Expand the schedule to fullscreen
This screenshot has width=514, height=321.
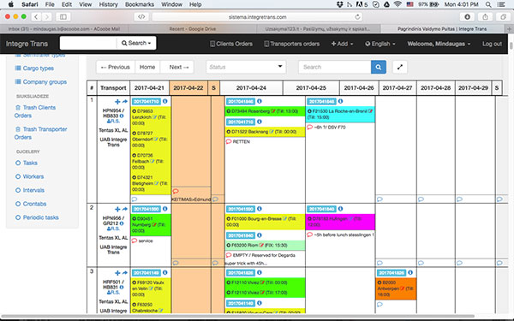pos(399,67)
